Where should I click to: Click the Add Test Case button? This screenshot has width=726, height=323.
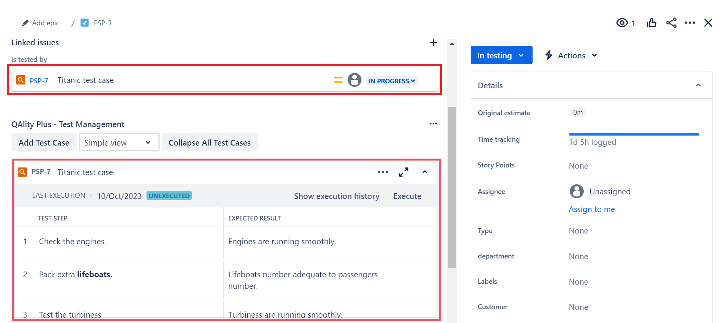pos(44,142)
